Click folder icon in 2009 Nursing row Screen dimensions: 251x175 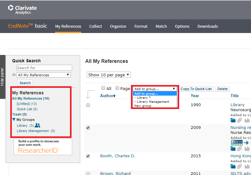233,149
